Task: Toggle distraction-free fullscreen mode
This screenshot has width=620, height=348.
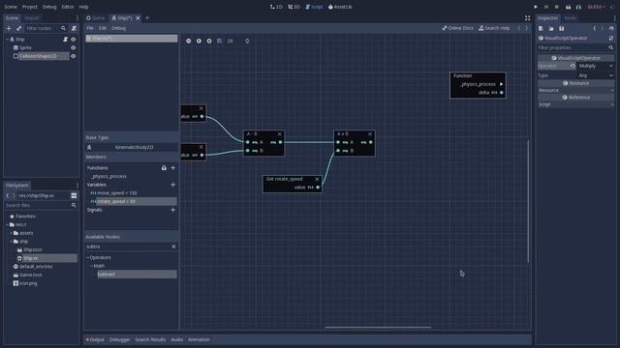Action: (527, 18)
